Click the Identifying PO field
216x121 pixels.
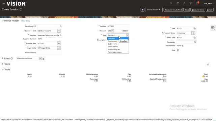[48, 26]
